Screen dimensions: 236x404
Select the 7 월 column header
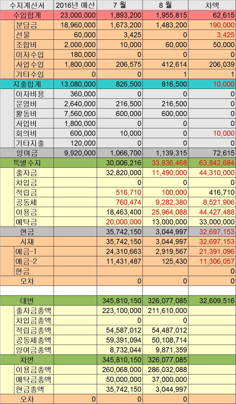[x=120, y=5]
